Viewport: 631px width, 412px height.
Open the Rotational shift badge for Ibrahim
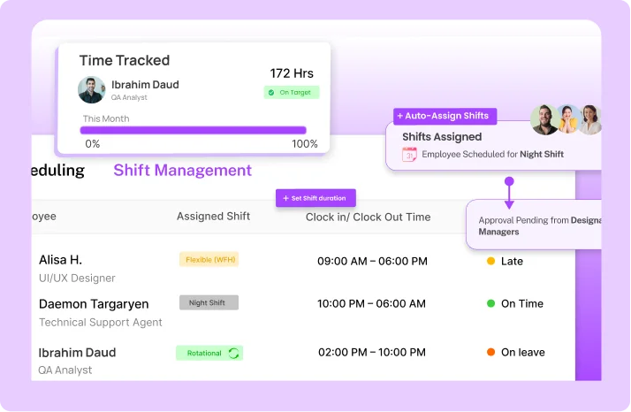point(209,353)
